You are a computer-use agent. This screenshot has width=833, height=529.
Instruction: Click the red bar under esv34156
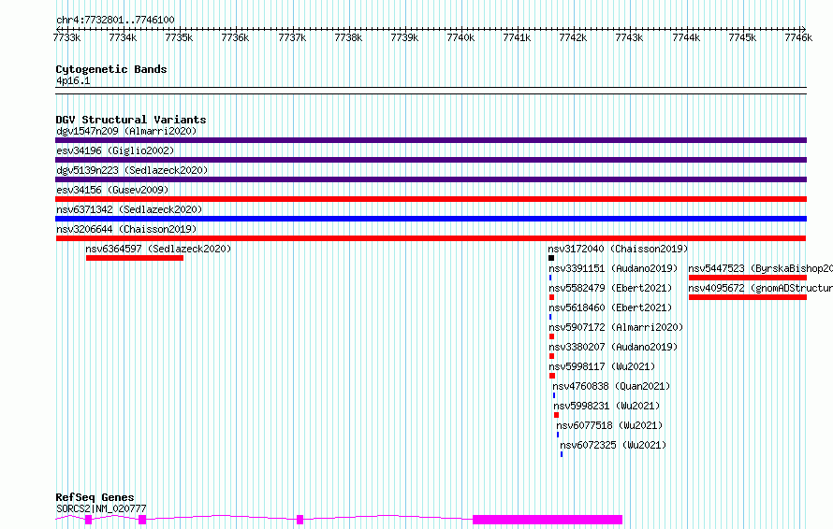click(431, 199)
